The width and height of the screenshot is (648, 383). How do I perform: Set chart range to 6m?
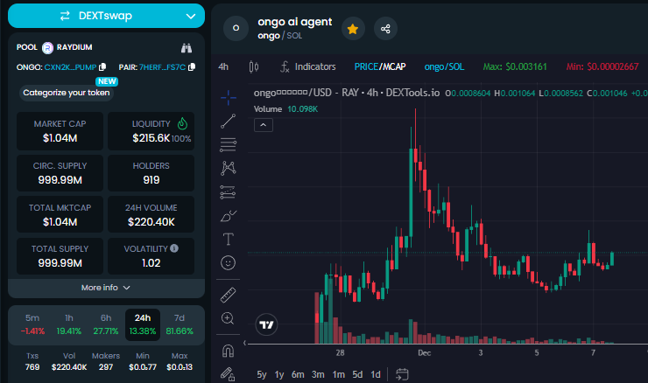tap(298, 375)
